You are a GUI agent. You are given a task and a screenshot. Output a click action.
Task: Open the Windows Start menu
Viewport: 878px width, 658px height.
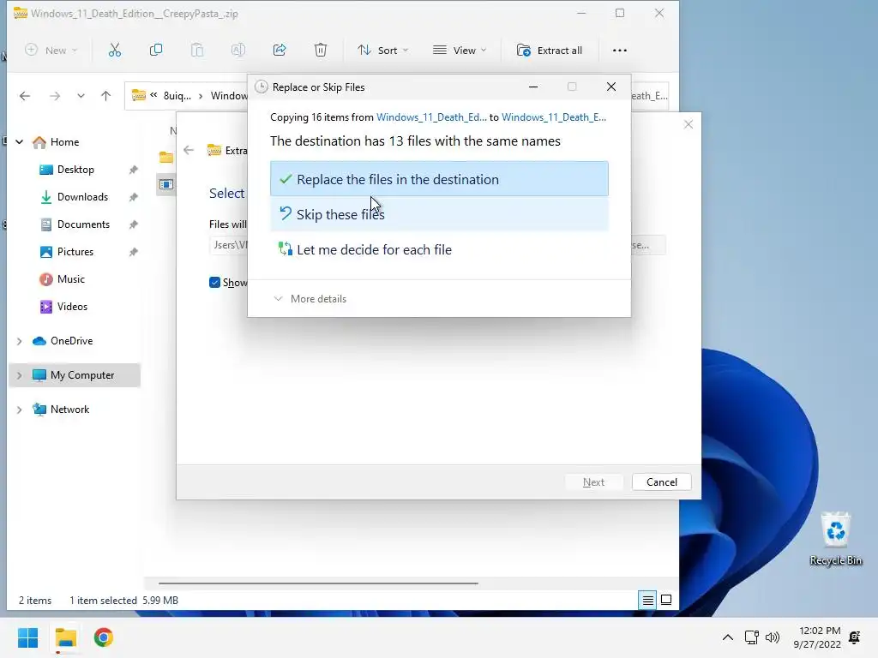point(28,637)
